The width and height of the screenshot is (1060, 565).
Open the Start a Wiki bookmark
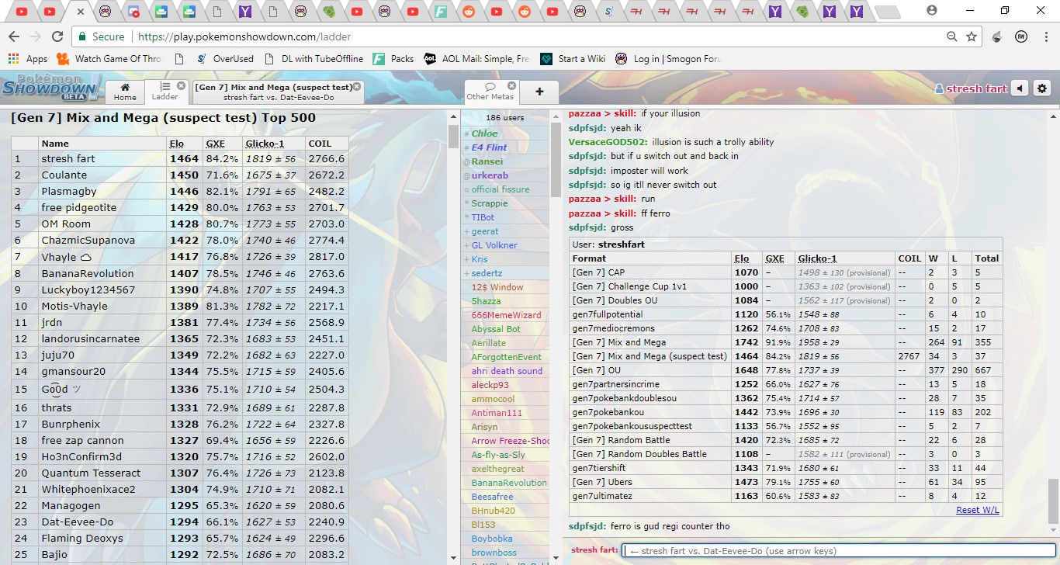tap(581, 59)
